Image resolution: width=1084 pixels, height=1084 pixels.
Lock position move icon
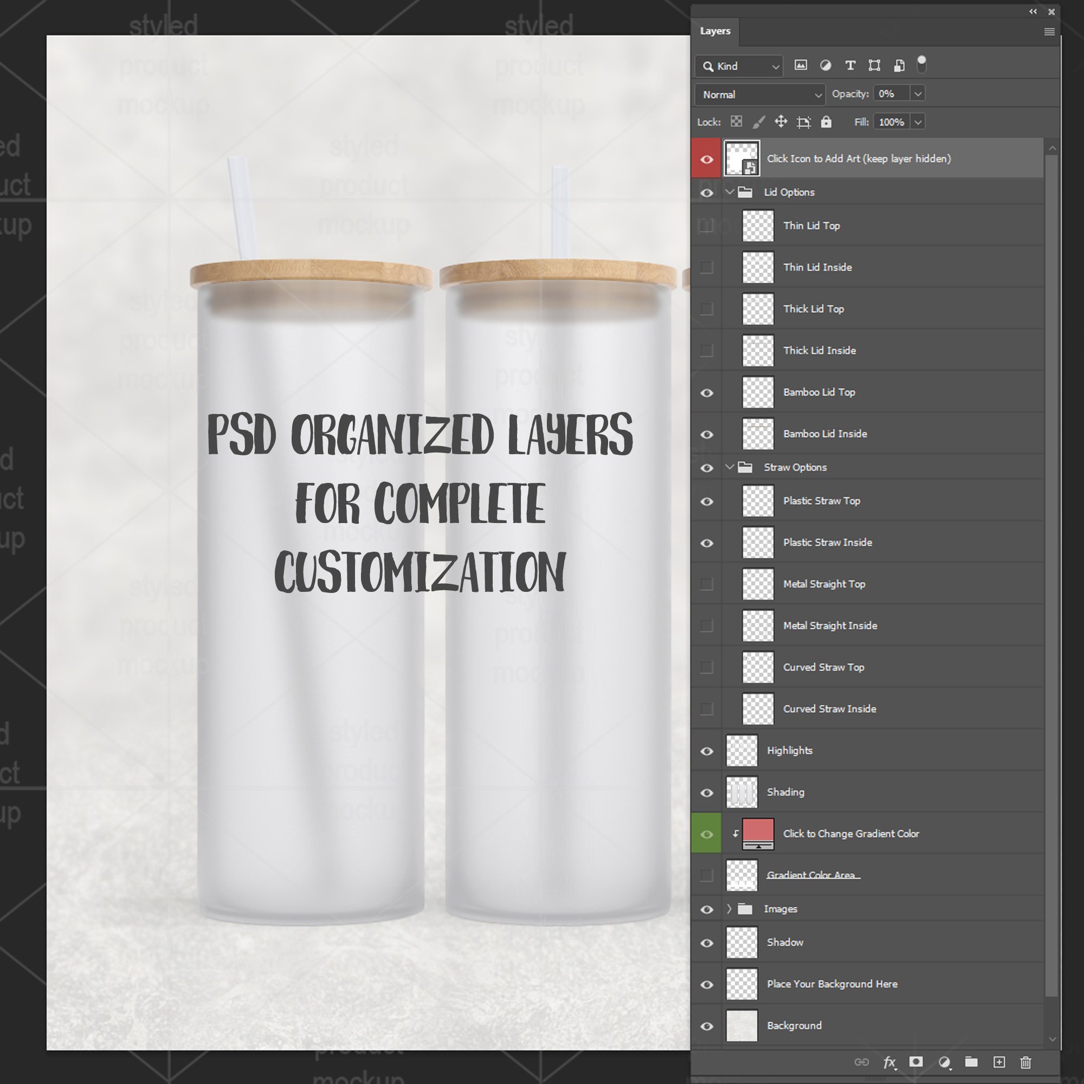781,121
